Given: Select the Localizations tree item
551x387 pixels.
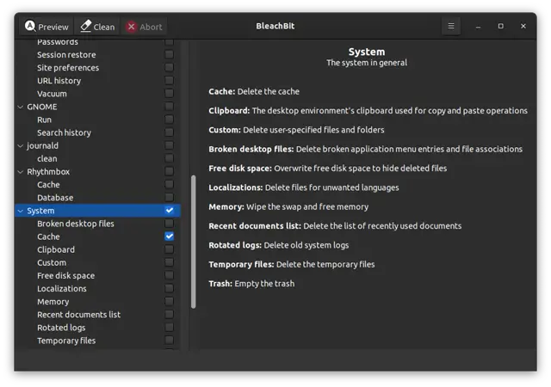Looking at the screenshot, I should pos(62,289).
